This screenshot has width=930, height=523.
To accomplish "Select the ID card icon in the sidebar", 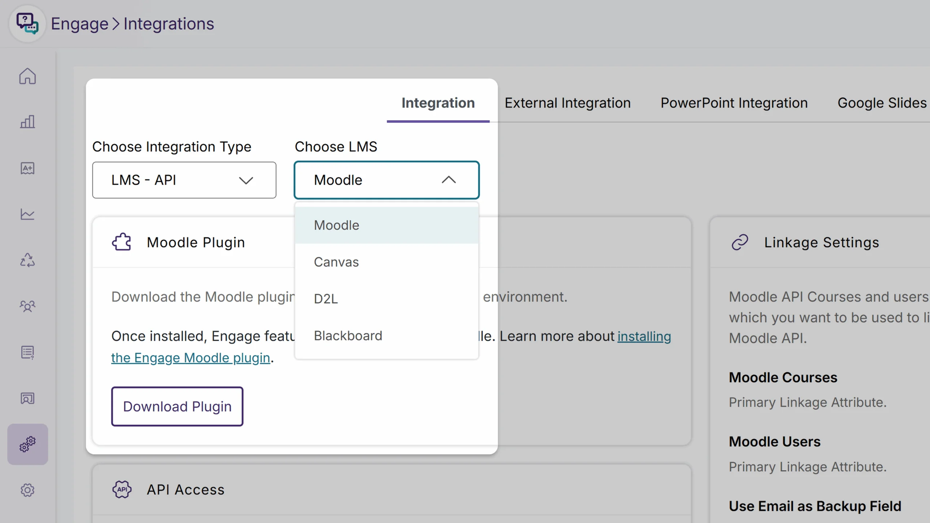I will click(27, 398).
